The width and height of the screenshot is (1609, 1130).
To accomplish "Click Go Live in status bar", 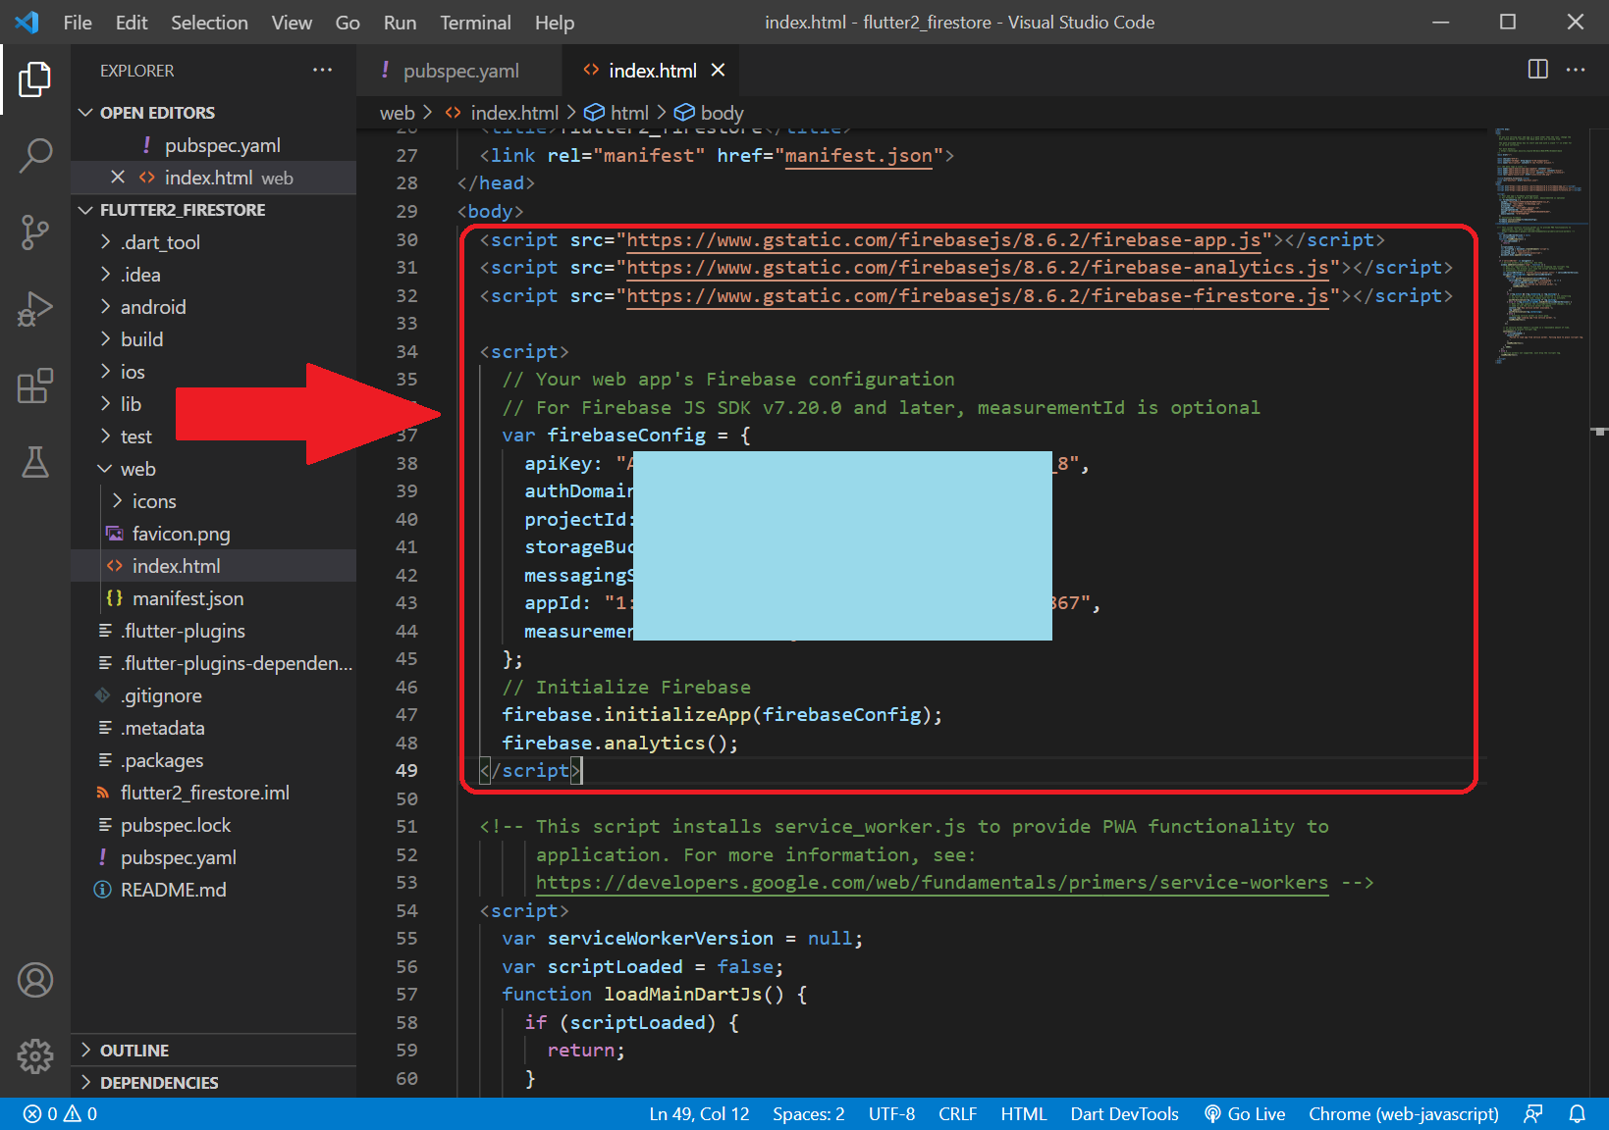I will click(x=1245, y=1114).
